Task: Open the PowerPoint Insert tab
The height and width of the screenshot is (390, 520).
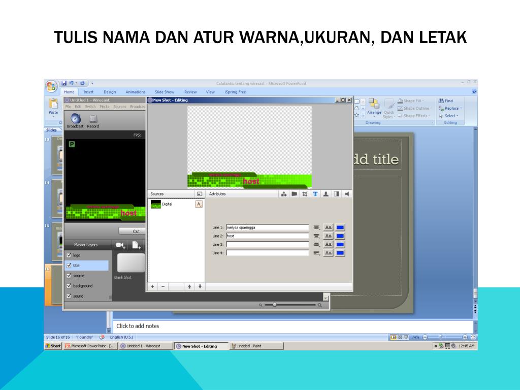Action: 88,92
